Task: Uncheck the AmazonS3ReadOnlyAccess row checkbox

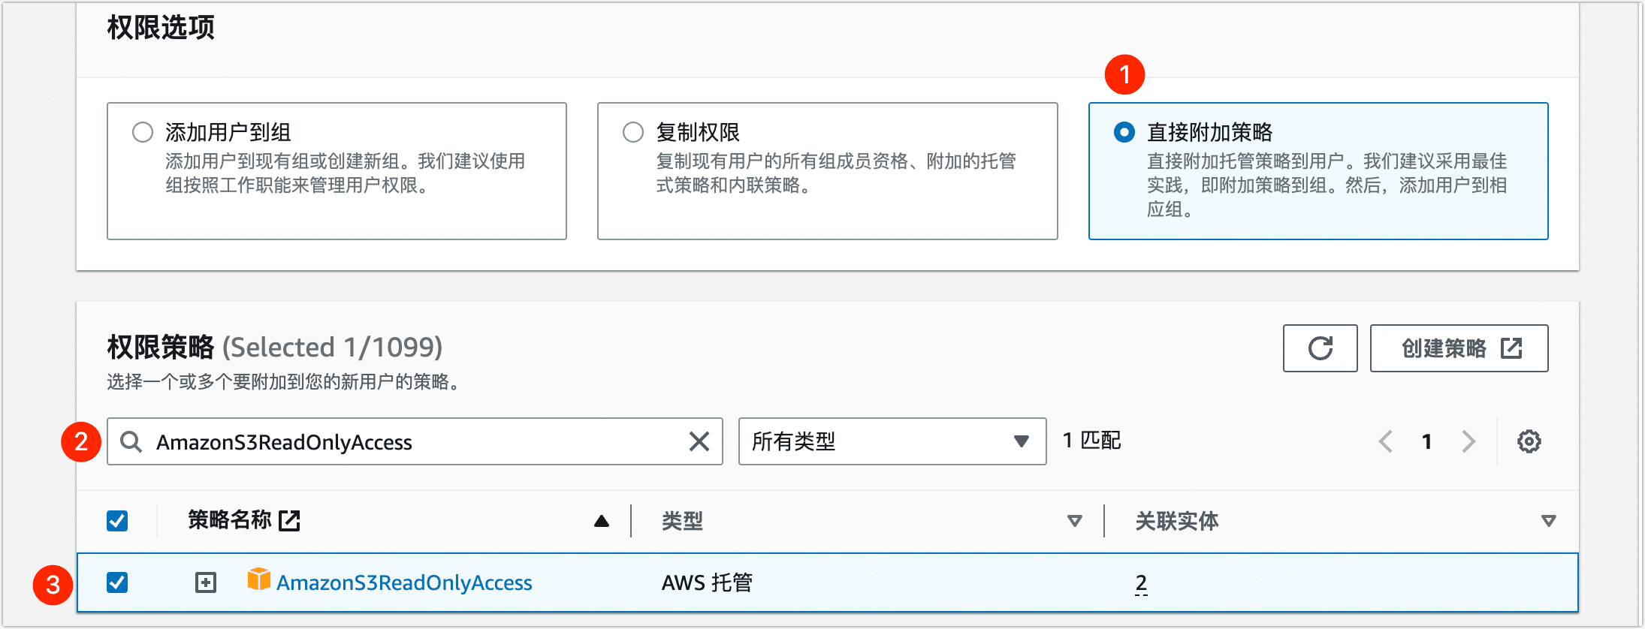Action: click(117, 582)
